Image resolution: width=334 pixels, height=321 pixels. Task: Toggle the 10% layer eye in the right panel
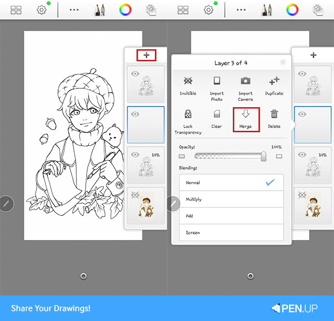coord(302,154)
